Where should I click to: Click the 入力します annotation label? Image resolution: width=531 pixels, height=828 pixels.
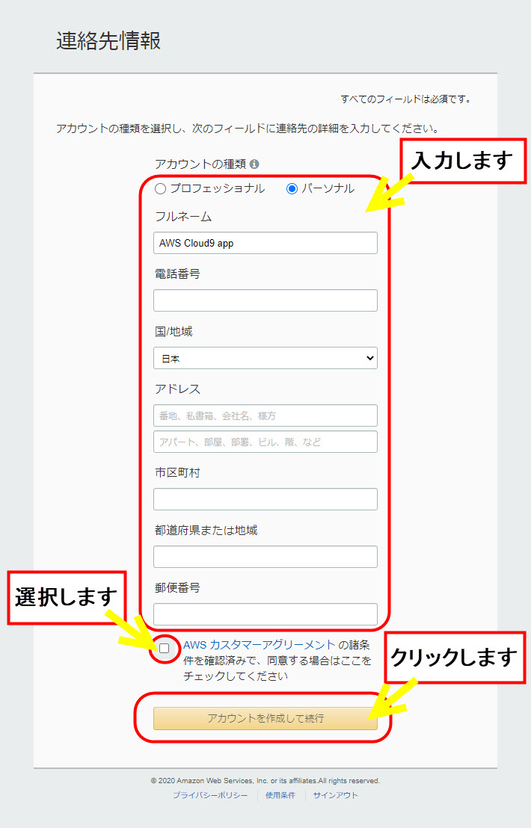pyautogui.click(x=464, y=161)
